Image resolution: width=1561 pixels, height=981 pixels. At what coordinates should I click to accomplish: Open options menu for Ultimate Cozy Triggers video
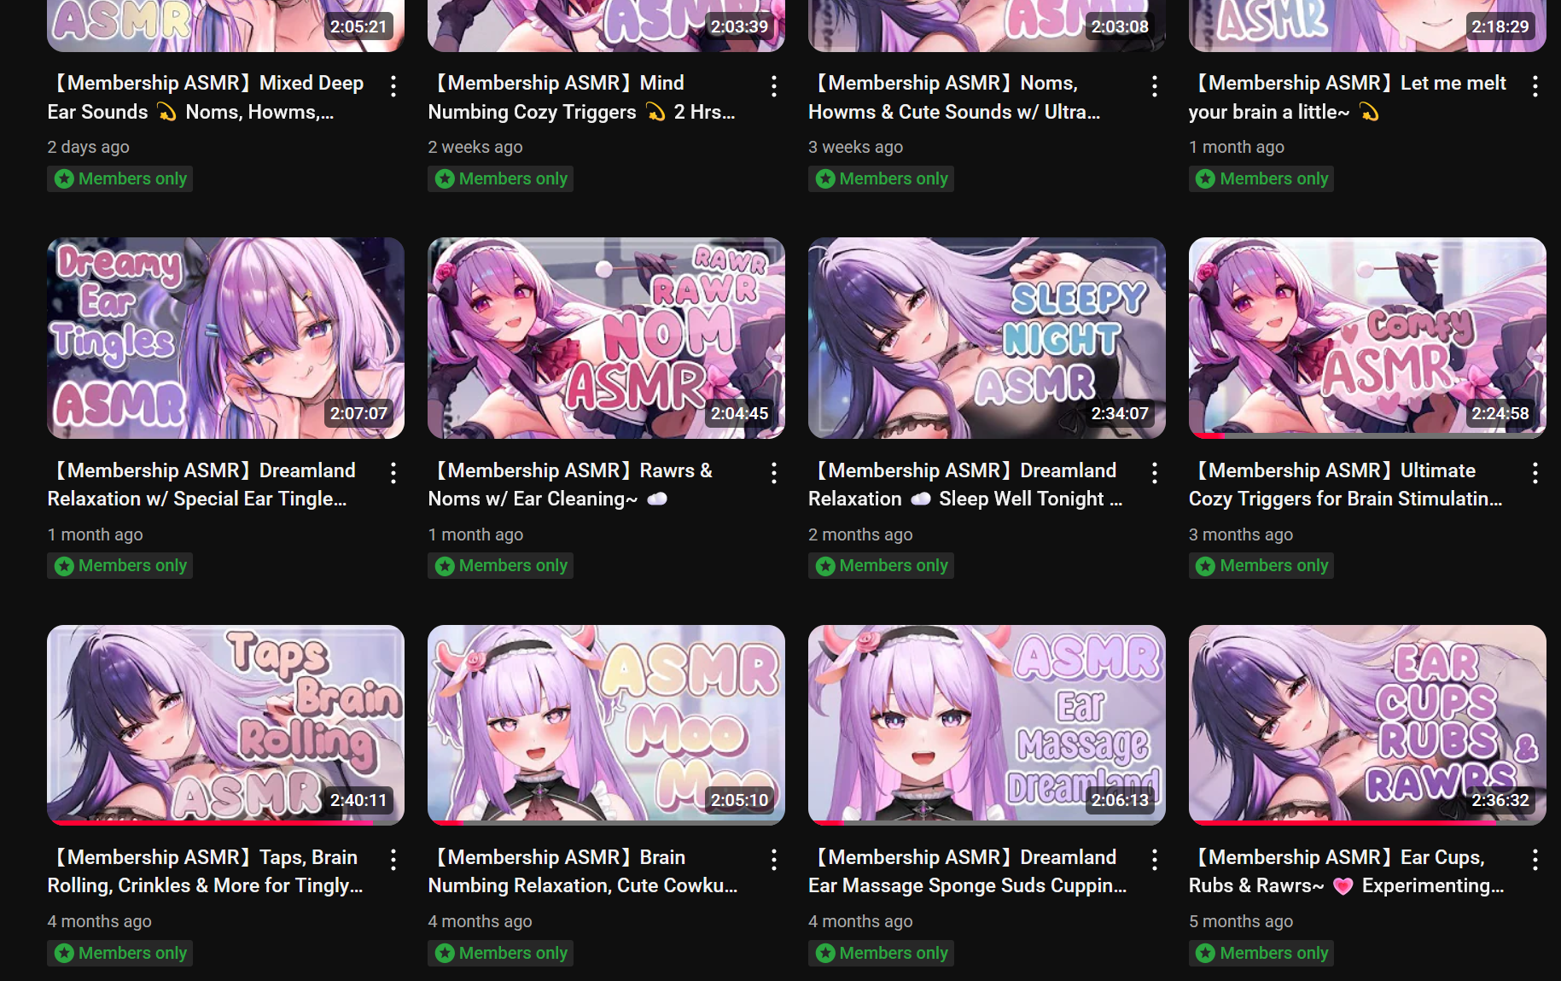tap(1535, 473)
